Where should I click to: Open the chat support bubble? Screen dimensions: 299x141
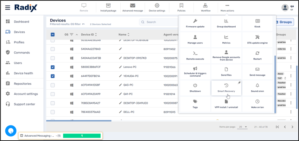pyautogui.click(x=10, y=131)
